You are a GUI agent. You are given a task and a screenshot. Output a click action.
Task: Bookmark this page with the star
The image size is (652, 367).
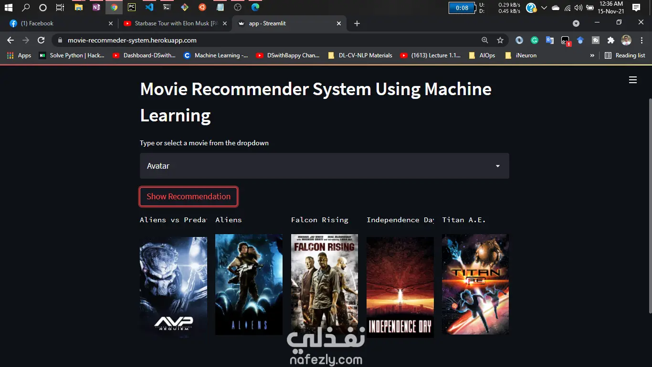pos(500,40)
